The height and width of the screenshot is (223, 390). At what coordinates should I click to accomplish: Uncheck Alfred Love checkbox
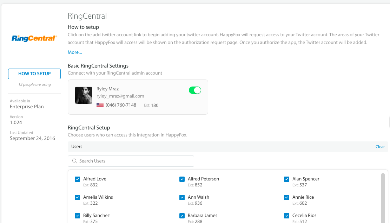77,179
